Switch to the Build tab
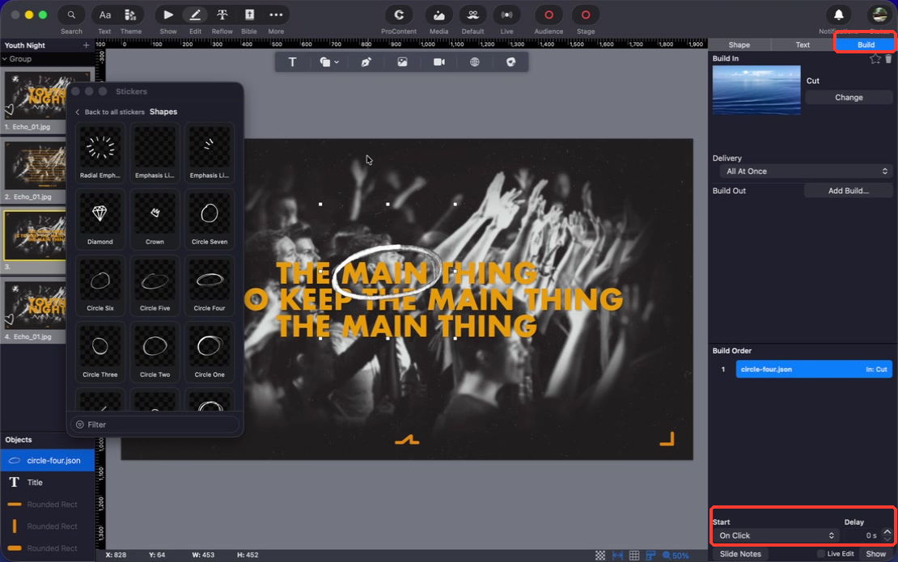 [x=866, y=44]
